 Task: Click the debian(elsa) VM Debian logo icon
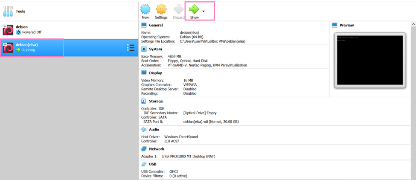point(8,48)
